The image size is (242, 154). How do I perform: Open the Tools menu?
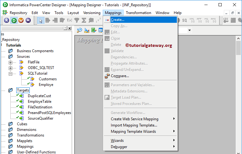[59, 13]
